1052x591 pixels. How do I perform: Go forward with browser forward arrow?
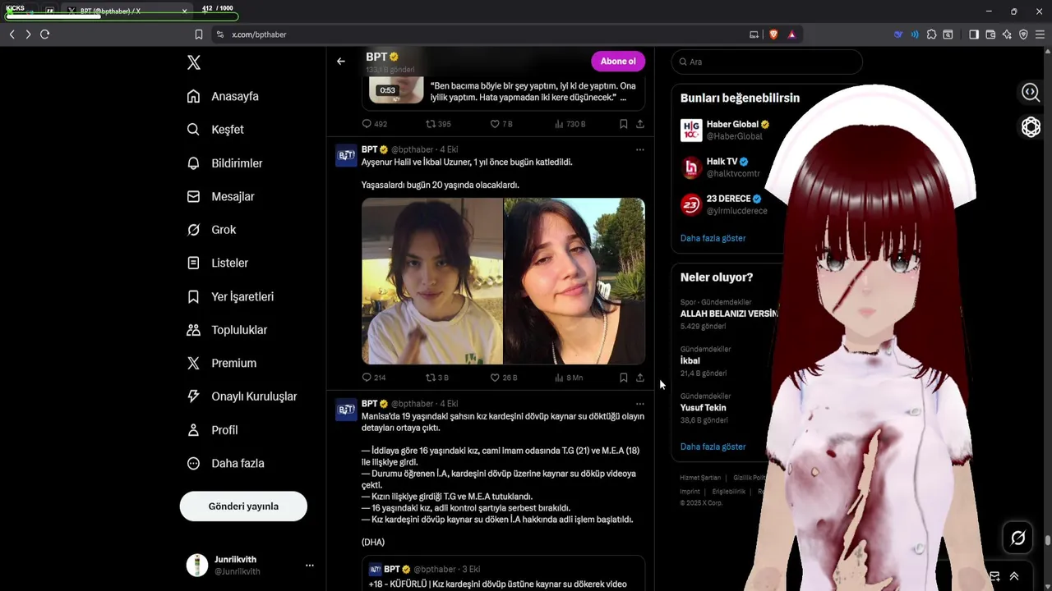(28, 34)
